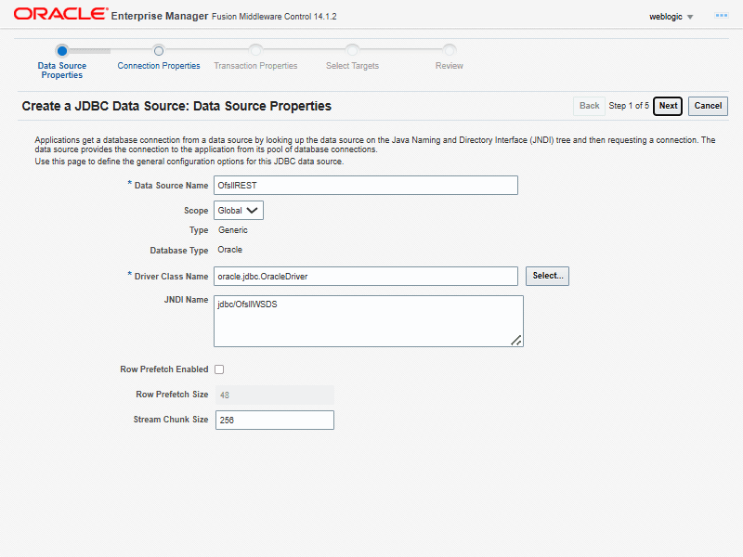Screen dimensions: 743x557
Task: Click the Connection Properties step circle
Action: [159, 51]
